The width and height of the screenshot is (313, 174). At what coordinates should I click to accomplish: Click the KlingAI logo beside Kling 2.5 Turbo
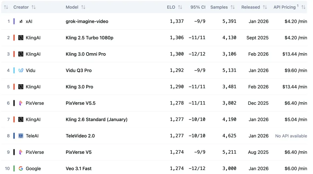21,38
